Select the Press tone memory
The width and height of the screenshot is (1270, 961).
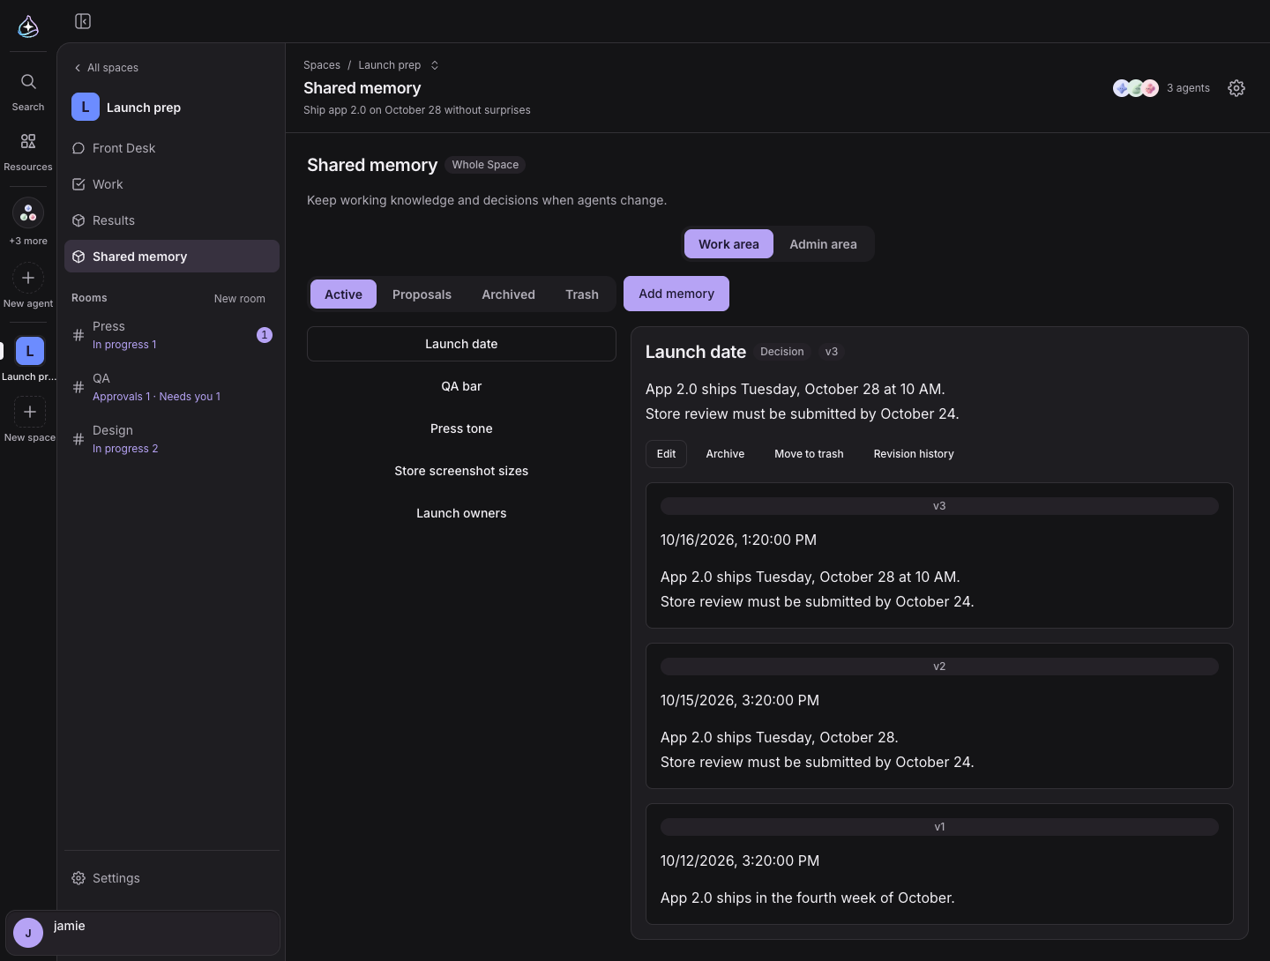[x=461, y=428]
